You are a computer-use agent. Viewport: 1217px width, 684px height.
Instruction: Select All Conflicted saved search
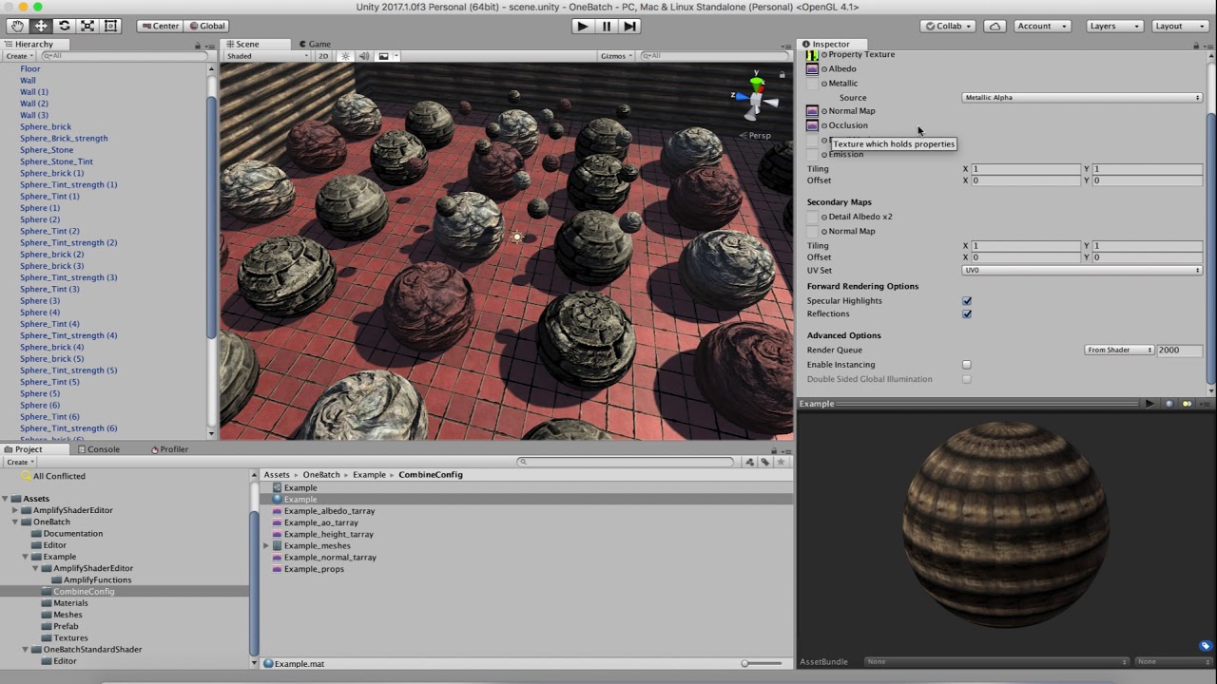click(x=59, y=477)
